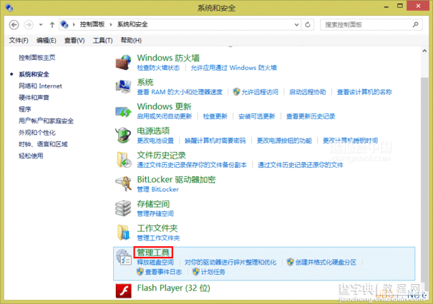Open the 工具(T) menu
Screen dimensions: 433x304
103,41
